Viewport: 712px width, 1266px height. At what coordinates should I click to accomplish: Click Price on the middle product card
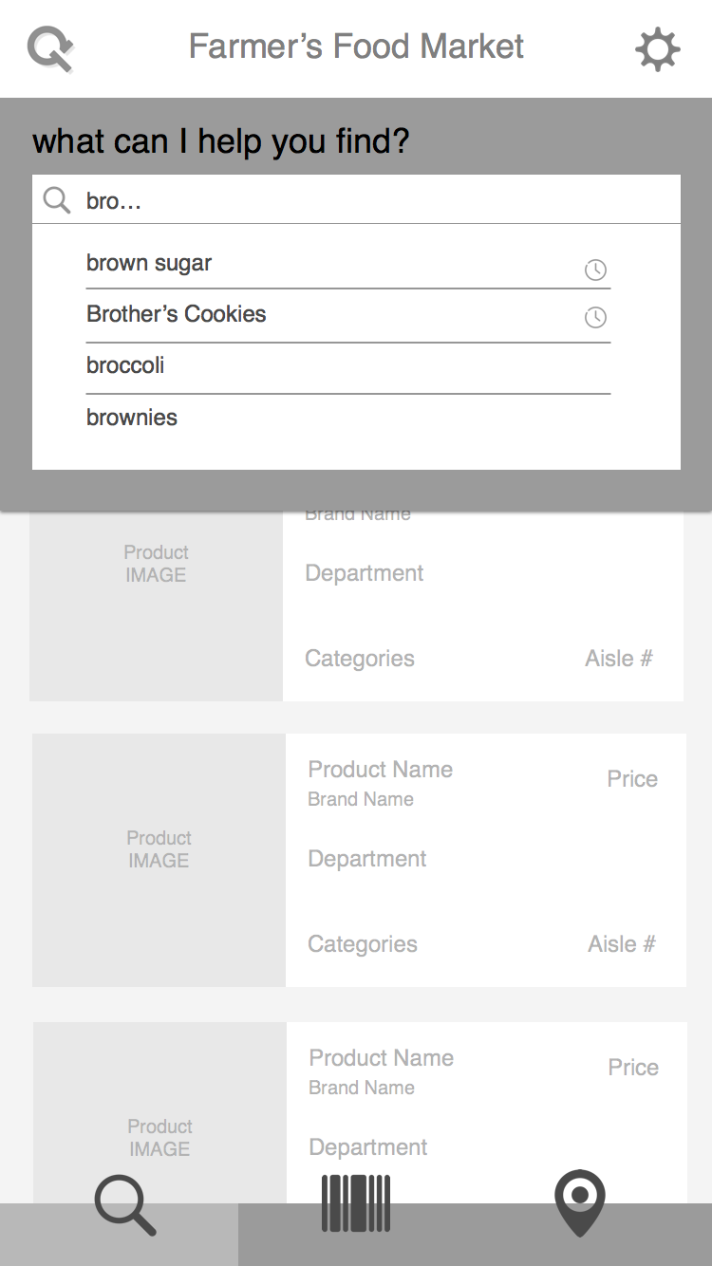click(632, 779)
